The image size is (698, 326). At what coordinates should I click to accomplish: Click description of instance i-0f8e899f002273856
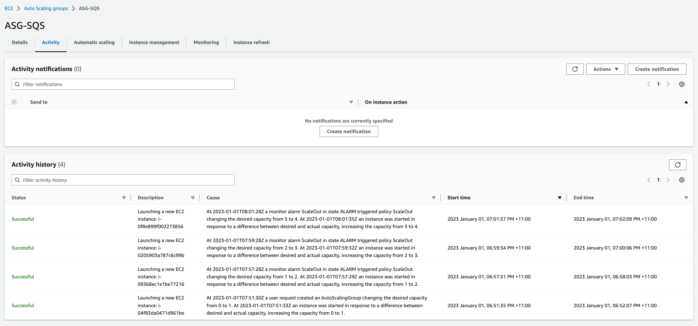pos(161,219)
